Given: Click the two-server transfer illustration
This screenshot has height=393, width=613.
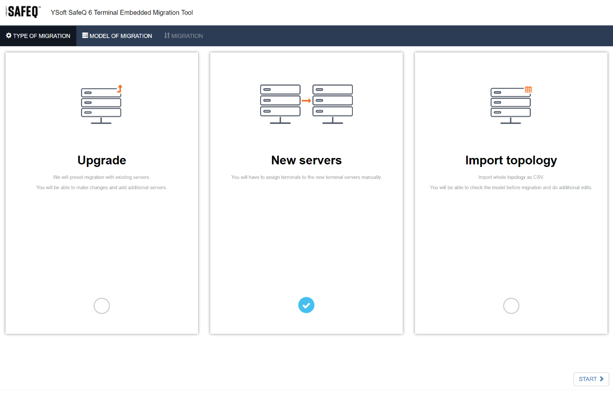Looking at the screenshot, I should 306,104.
